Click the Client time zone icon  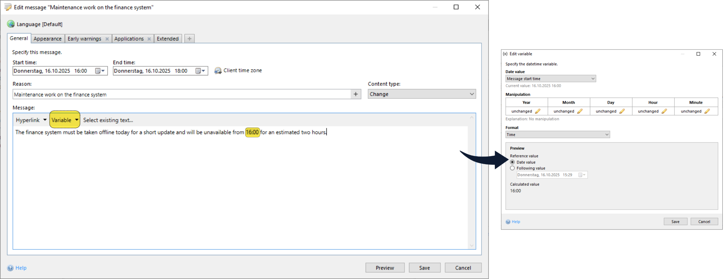[218, 71]
